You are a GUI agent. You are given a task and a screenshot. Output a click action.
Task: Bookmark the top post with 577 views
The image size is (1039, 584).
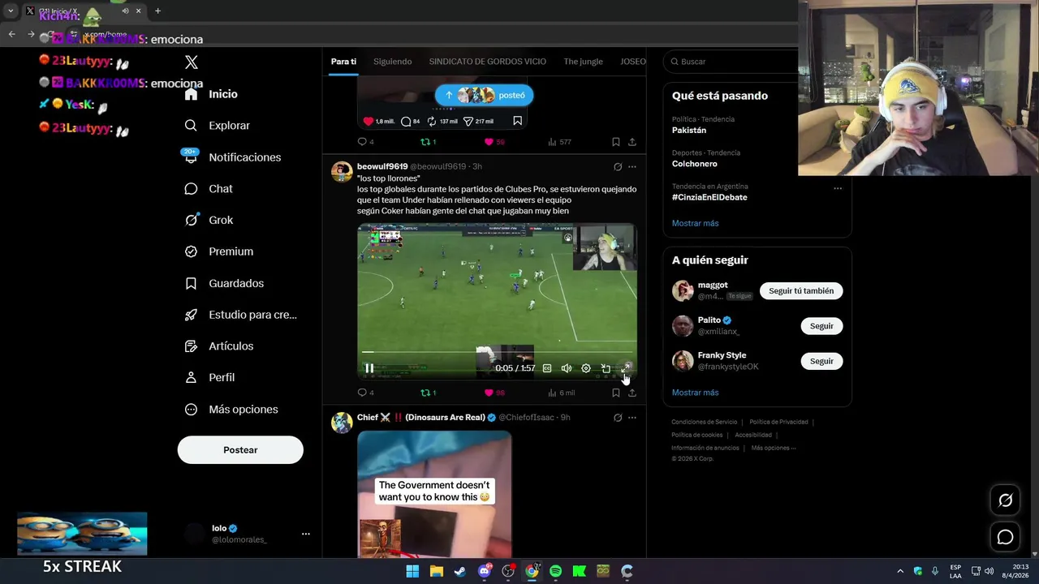616,142
